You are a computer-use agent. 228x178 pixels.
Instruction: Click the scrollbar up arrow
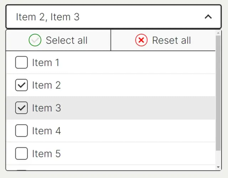(218, 33)
